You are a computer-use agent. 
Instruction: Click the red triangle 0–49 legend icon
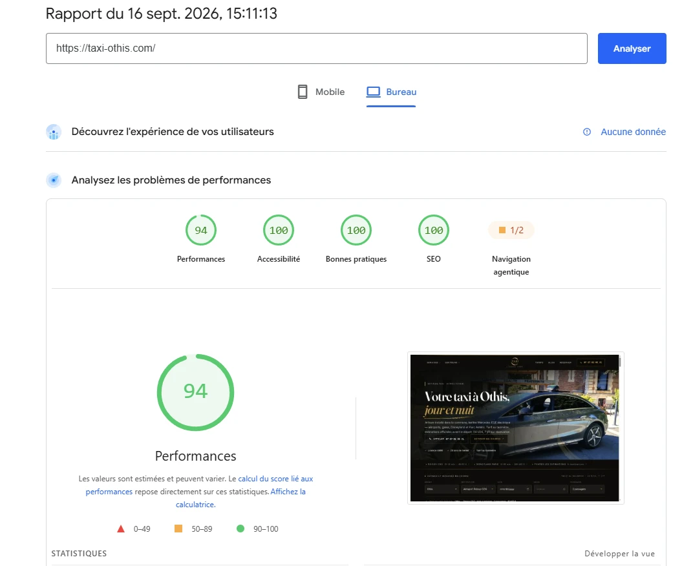121,529
